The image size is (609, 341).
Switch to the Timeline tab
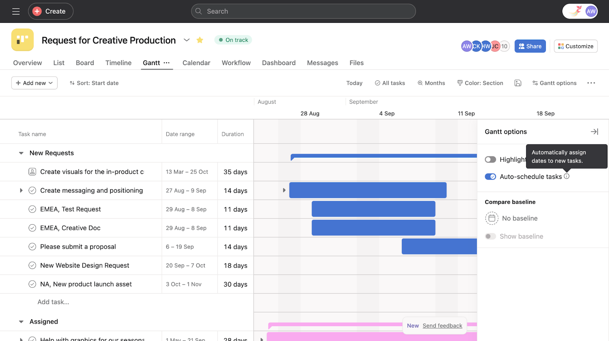coord(118,63)
